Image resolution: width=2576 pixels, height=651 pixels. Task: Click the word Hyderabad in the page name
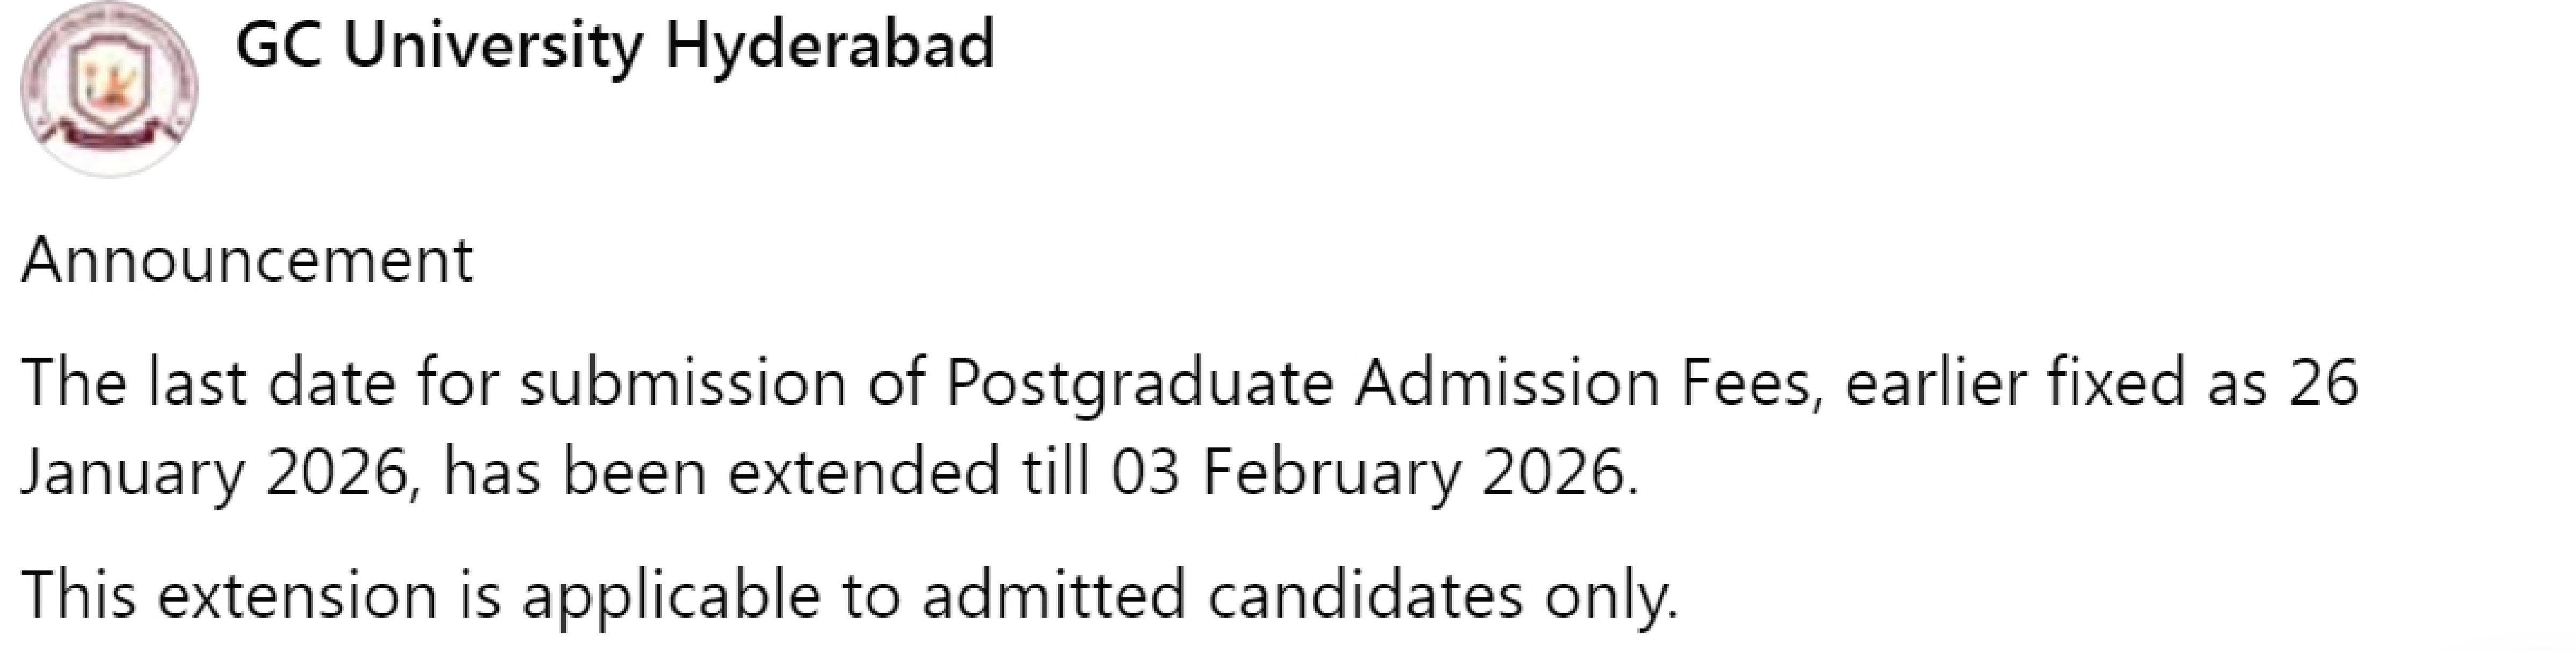829,46
